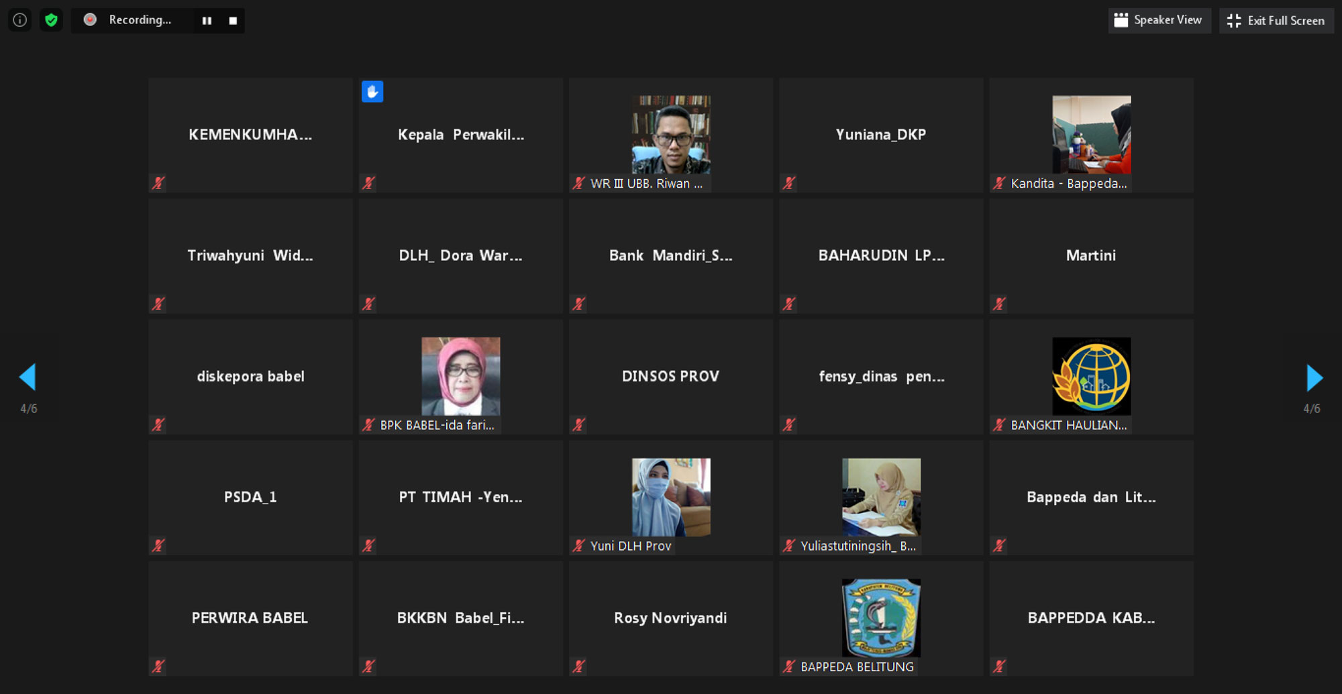This screenshot has width=1342, height=694.
Task: Click muted mic icon on PERWIRA BABEL tile
Action: click(x=158, y=666)
